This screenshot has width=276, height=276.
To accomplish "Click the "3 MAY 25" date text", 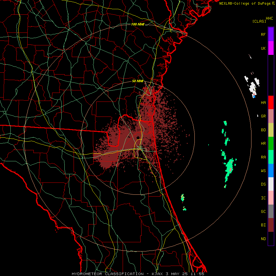I will tap(177, 274).
